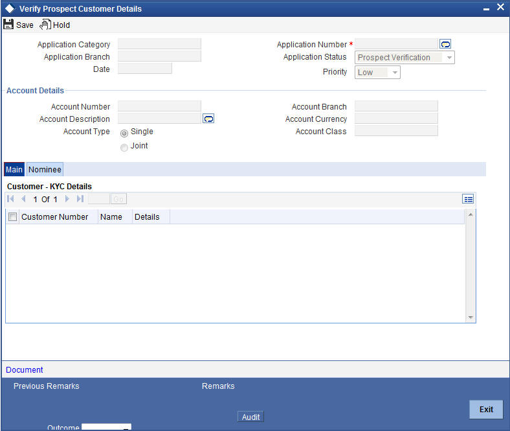Click the Account Branch field

pos(396,106)
